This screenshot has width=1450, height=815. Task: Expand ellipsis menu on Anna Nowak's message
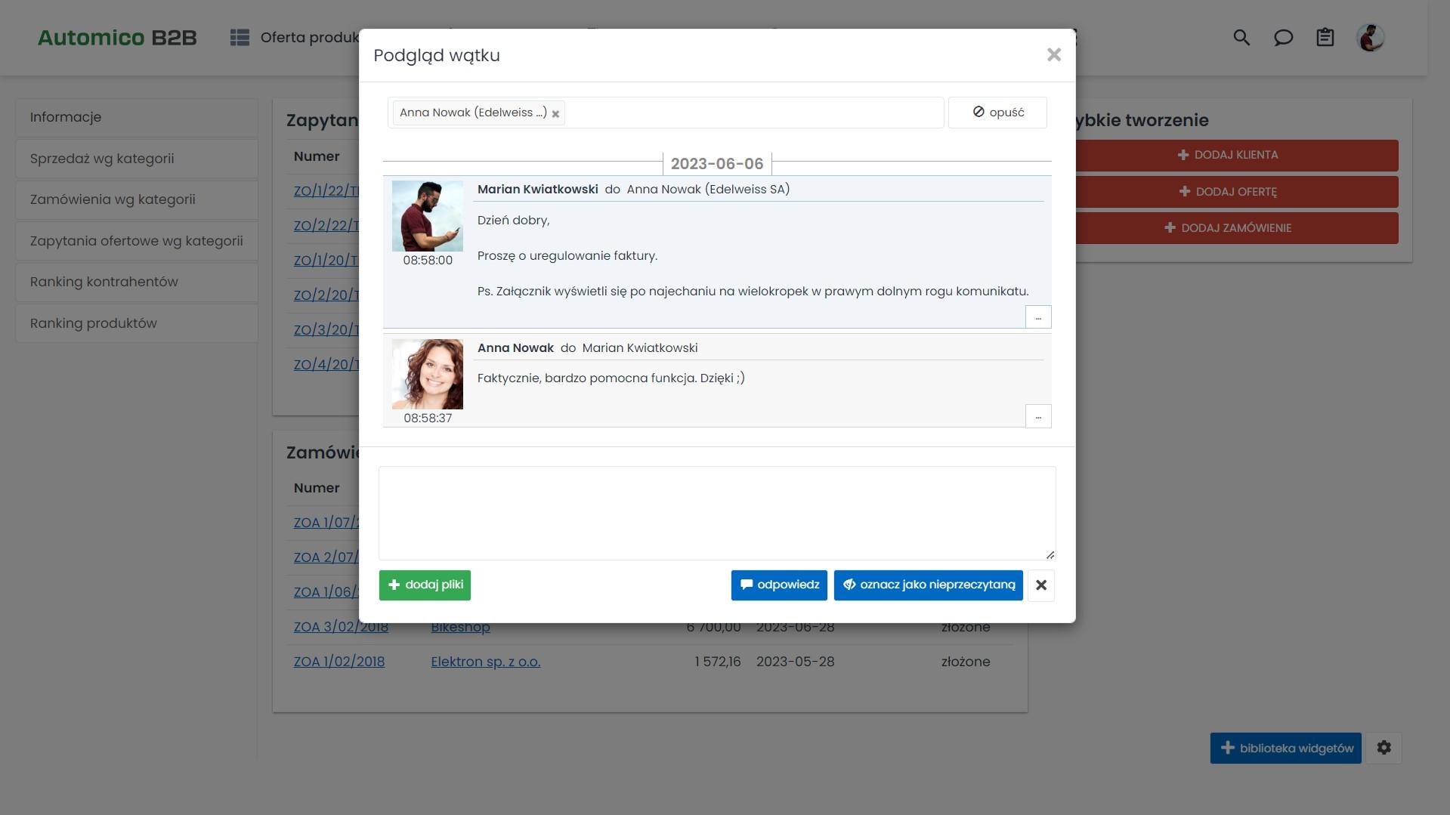pos(1037,416)
